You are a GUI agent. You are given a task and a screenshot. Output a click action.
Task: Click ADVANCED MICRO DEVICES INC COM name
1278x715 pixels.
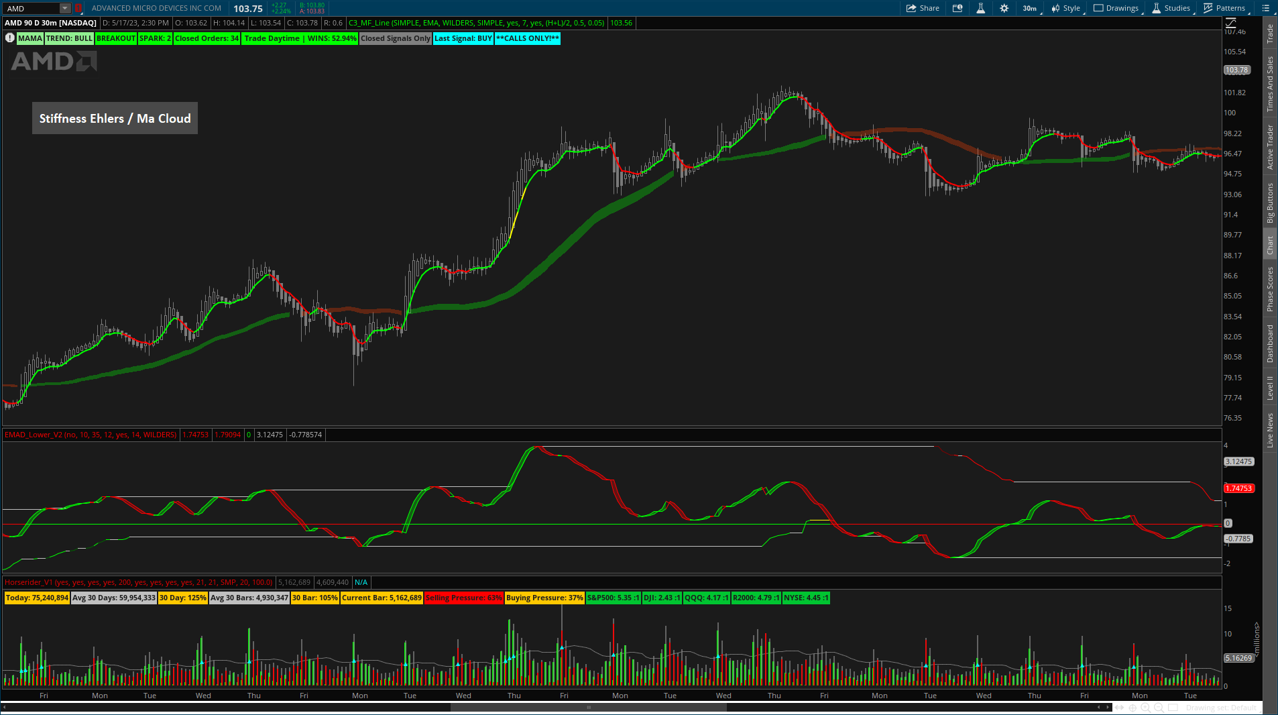coord(156,8)
